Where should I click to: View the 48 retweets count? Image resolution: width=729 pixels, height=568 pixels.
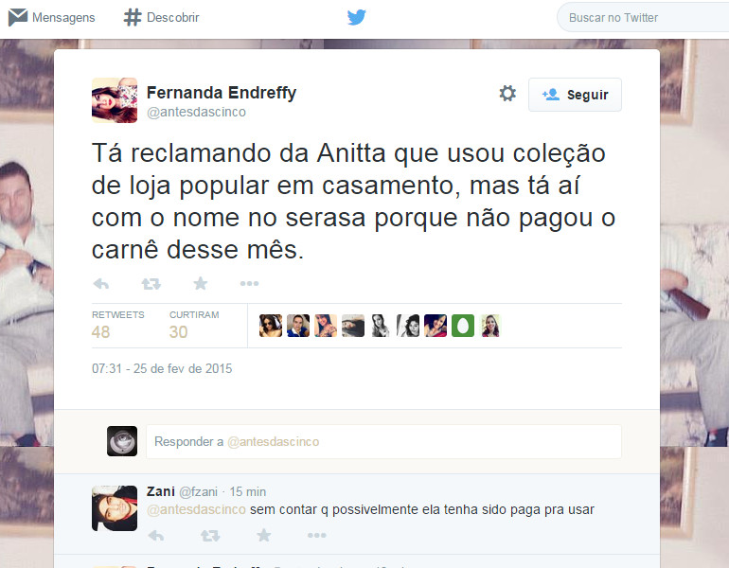[101, 332]
